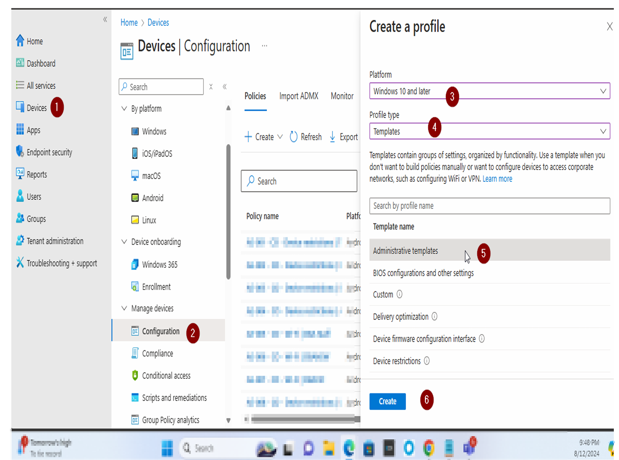Image resolution: width=619 pixels, height=460 pixels.
Task: Clear the devices menu search
Action: click(211, 87)
